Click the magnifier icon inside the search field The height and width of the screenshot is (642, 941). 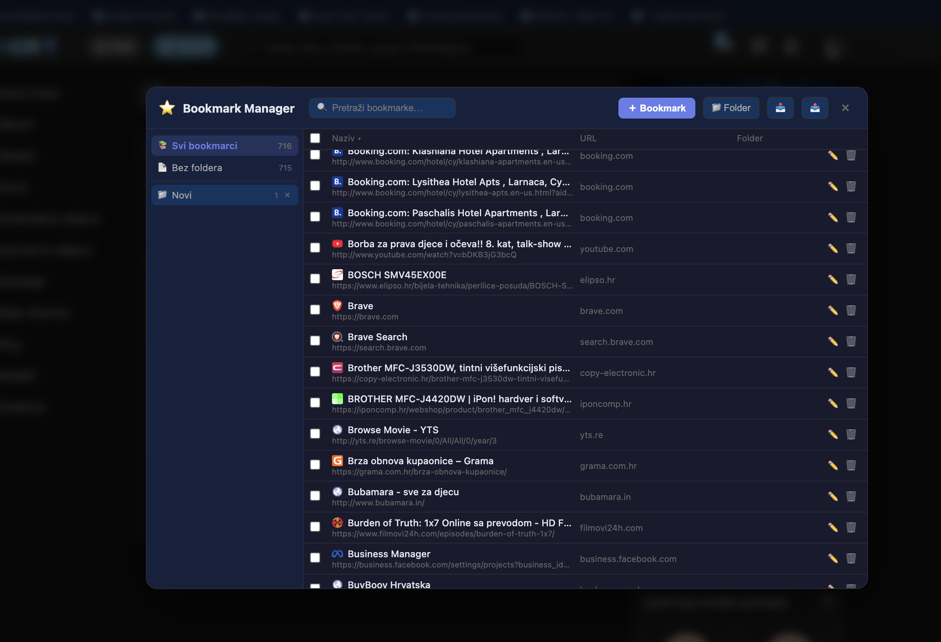(321, 108)
